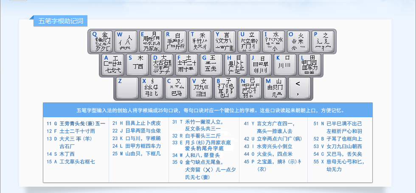Image resolution: width=416 pixels, height=193 pixels.
Task: Click the K key with 口 radical
Action: point(285,65)
